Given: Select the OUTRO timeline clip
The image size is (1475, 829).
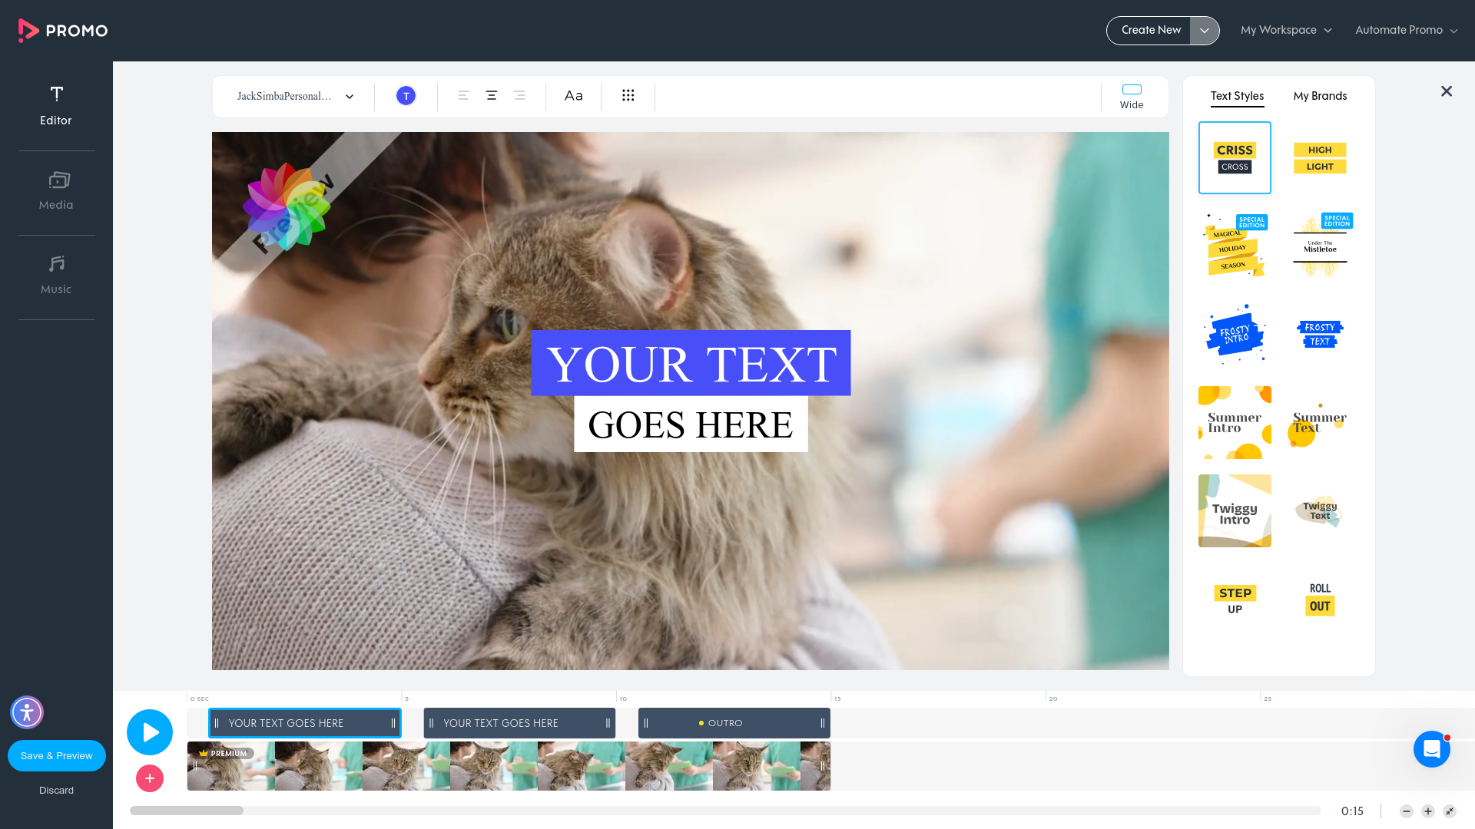Looking at the screenshot, I should coord(734,723).
